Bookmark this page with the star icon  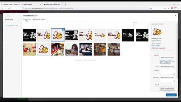[151, 8]
